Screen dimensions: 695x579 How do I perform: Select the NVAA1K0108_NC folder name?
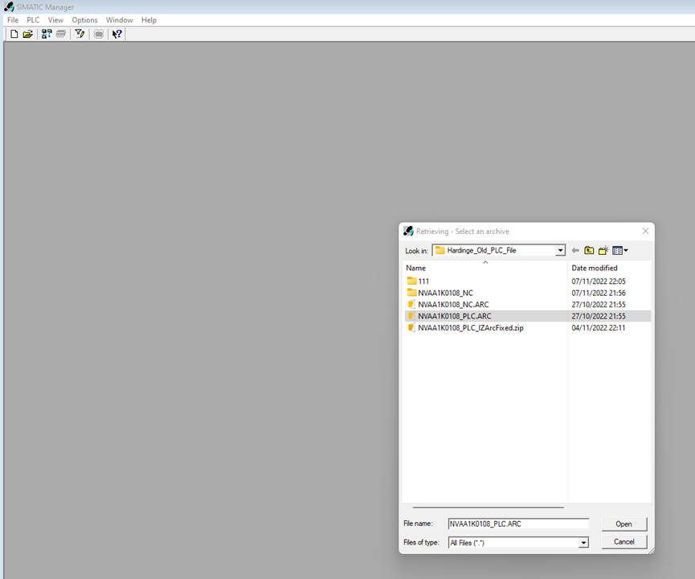[445, 293]
